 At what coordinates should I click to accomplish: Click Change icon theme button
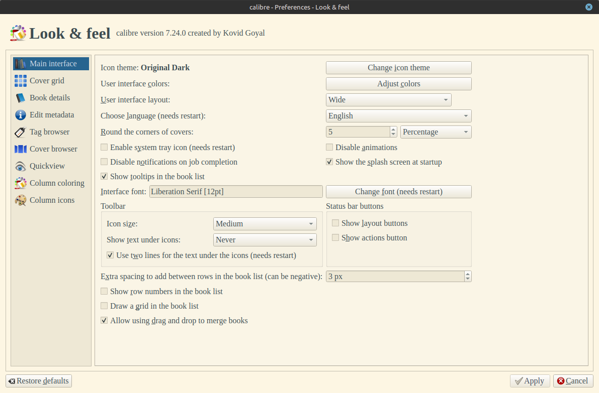coord(398,68)
